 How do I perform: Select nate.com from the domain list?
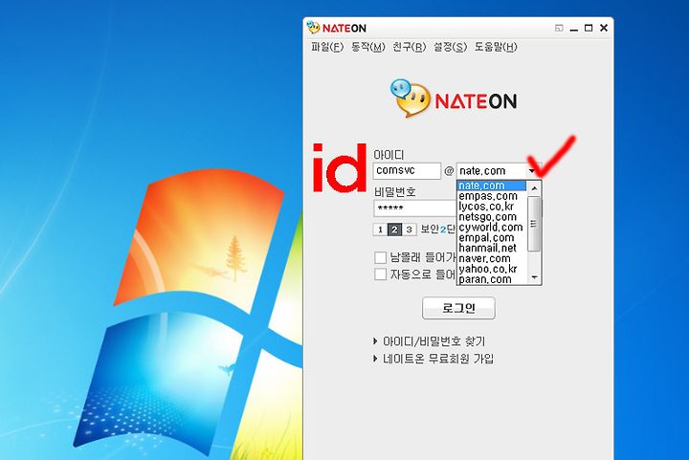click(491, 186)
